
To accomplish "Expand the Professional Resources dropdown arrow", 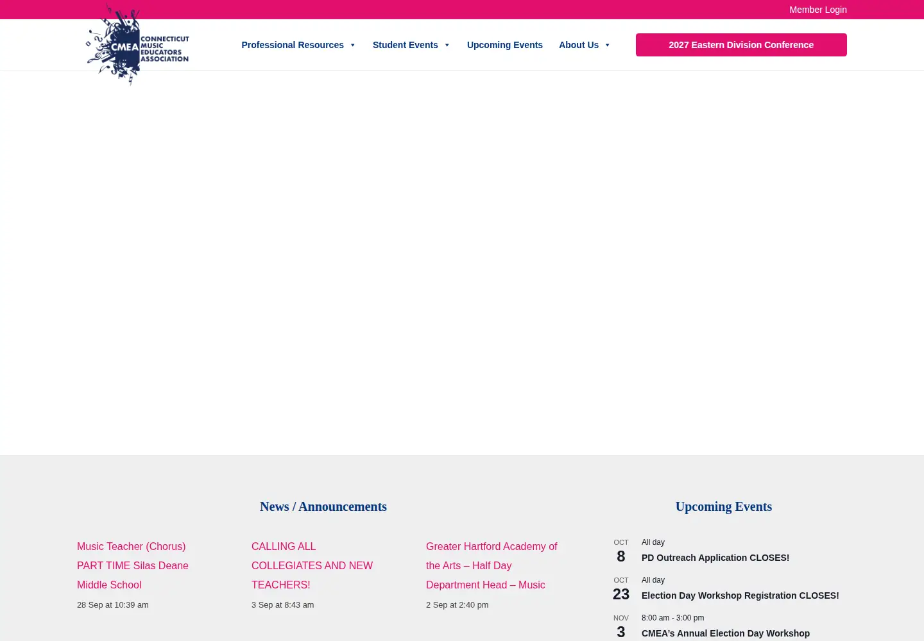I will tap(352, 45).
